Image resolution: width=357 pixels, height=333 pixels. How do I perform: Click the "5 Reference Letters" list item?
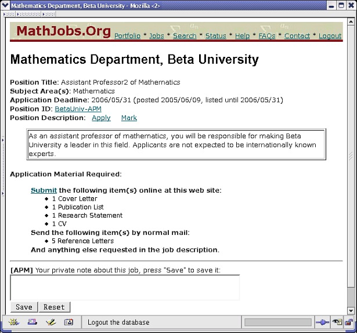82,241
